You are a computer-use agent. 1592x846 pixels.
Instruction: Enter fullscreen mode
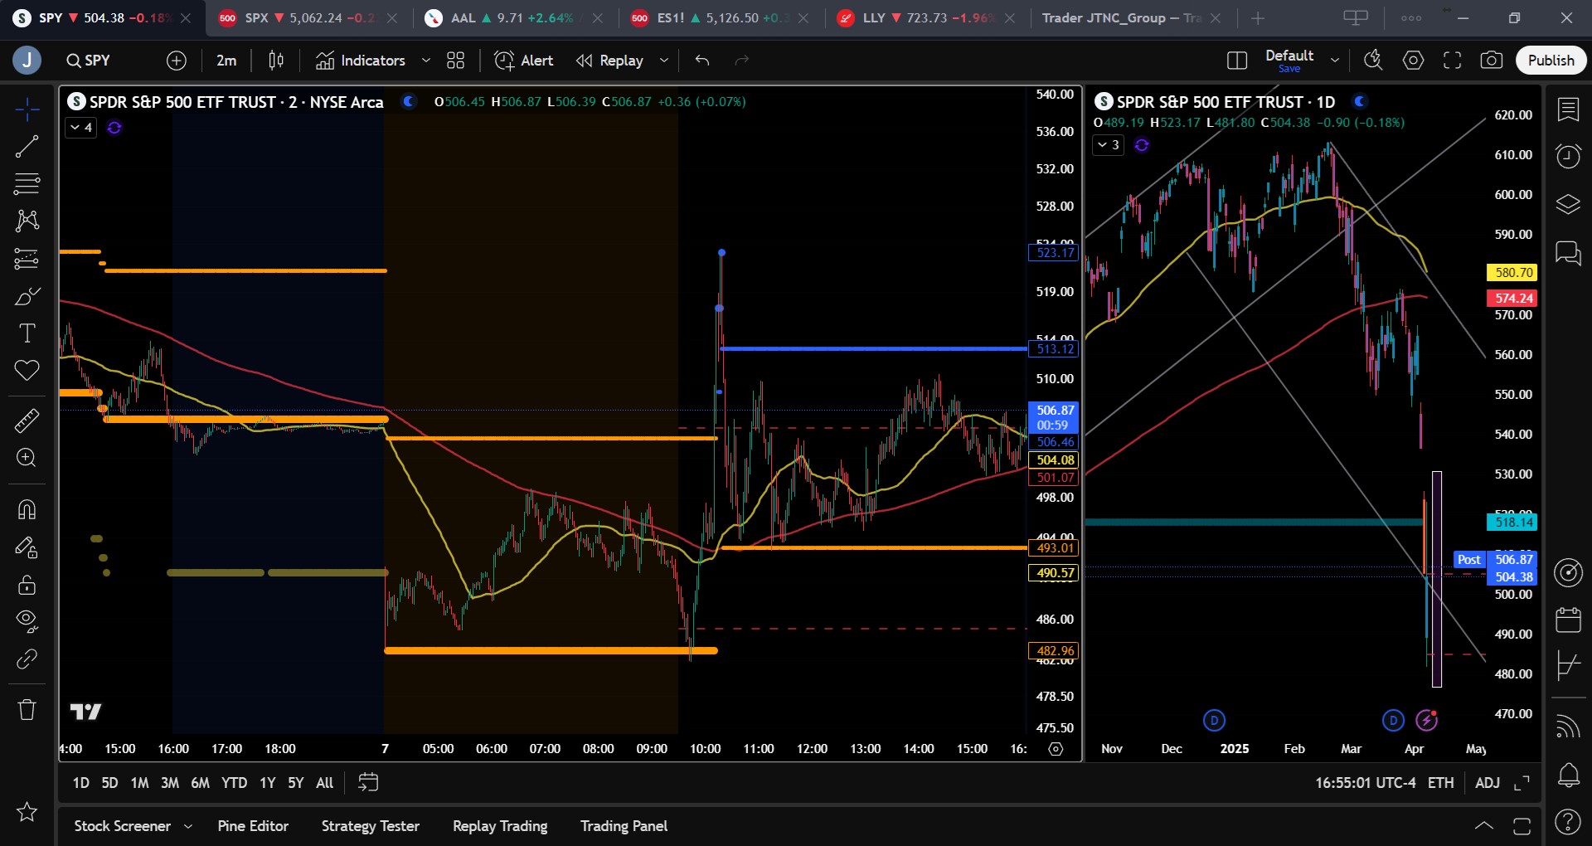1452,61
